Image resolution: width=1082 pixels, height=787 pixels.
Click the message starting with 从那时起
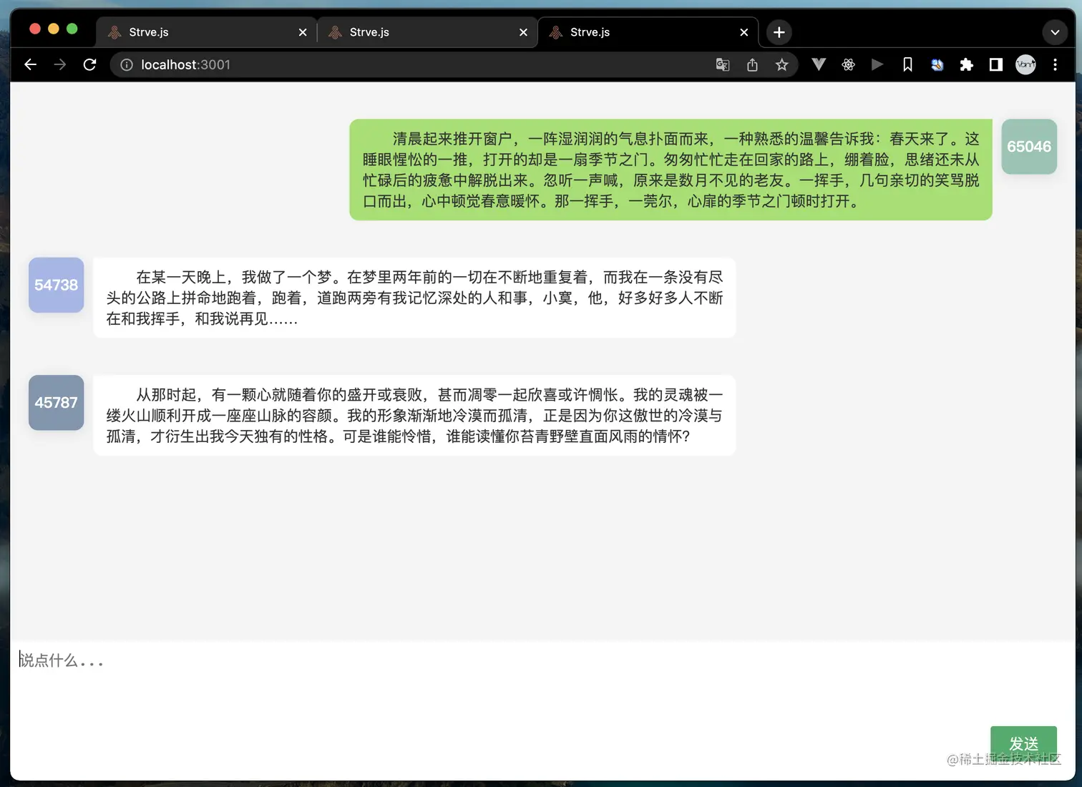point(414,415)
